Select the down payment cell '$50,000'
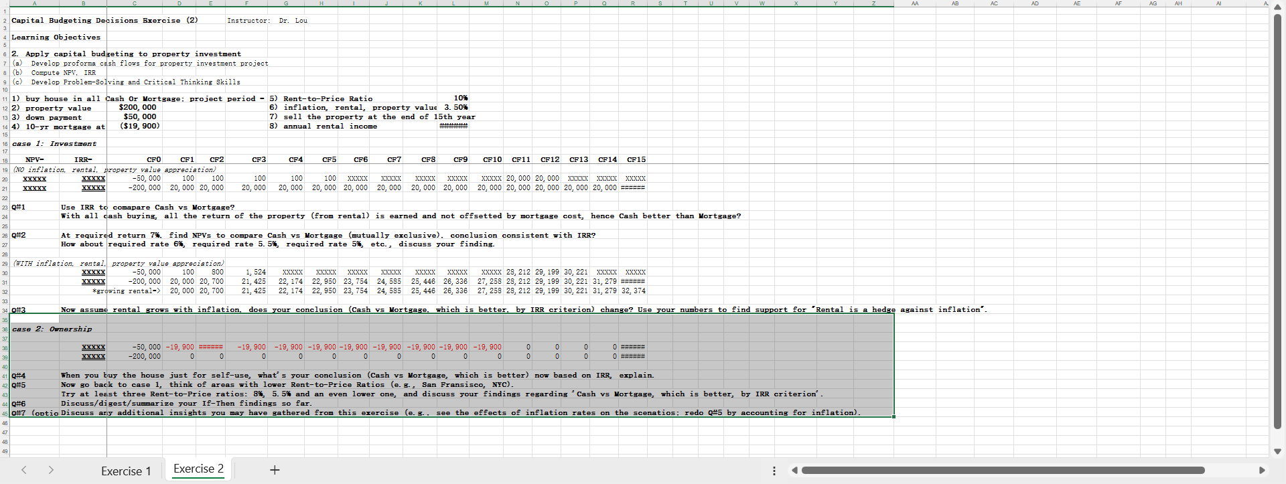1286x484 pixels. pyautogui.click(x=140, y=116)
